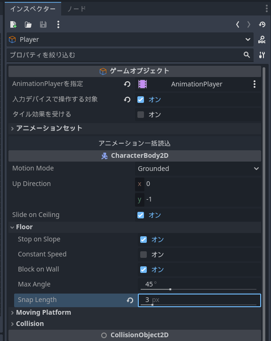Open the load resource folder icon
This screenshot has height=341, width=271.
pyautogui.click(x=28, y=24)
